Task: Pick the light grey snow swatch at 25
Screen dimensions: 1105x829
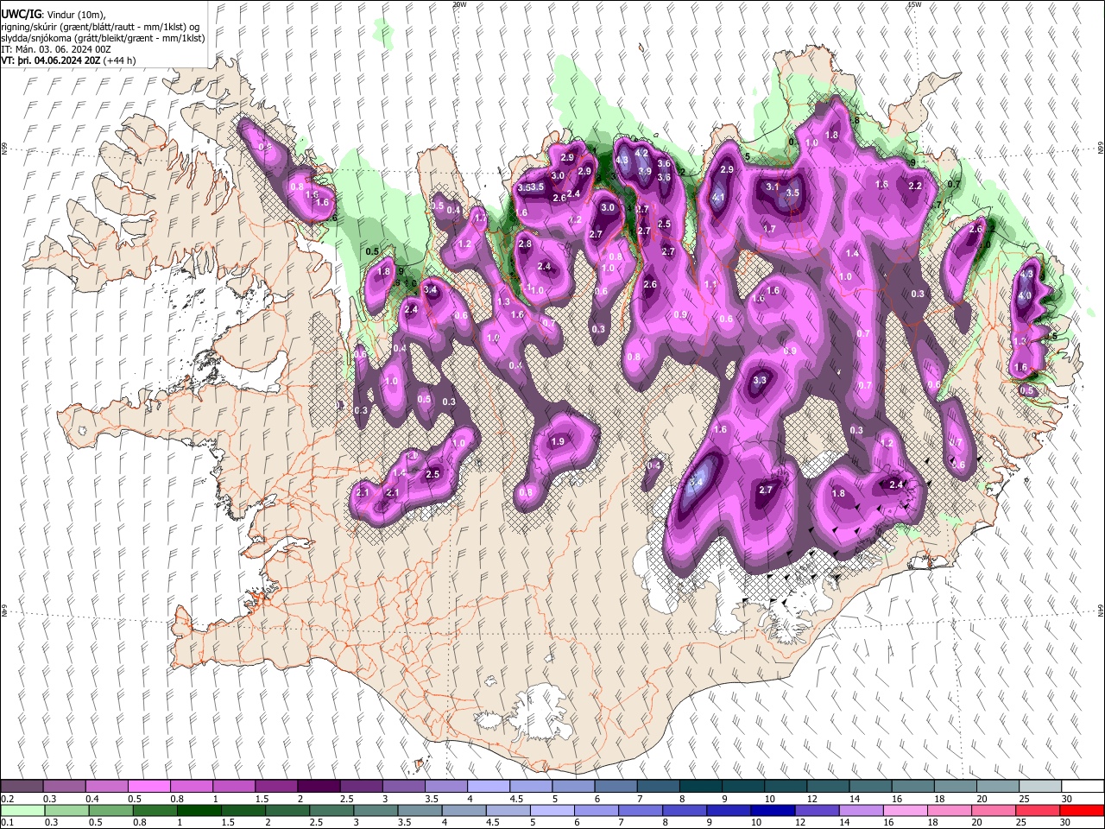Action: coord(1039,787)
